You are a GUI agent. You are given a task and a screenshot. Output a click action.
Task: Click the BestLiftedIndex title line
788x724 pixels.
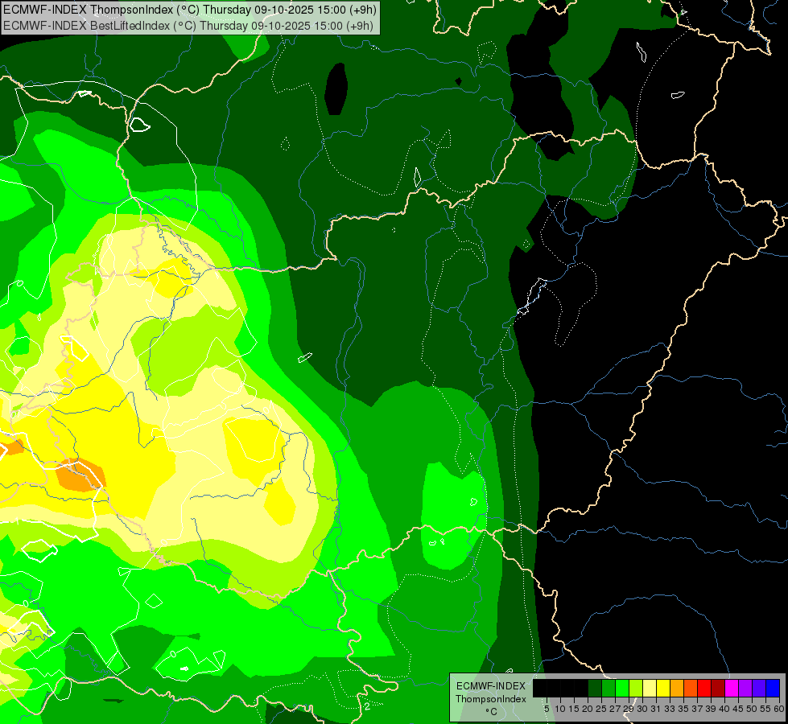189,25
